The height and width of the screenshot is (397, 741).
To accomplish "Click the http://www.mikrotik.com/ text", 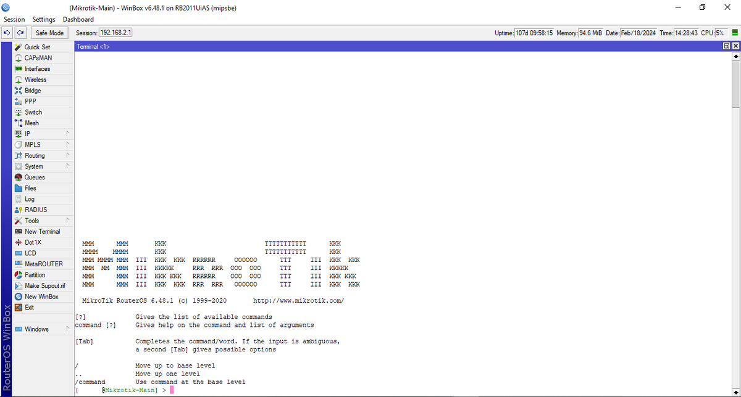I will 298,301.
